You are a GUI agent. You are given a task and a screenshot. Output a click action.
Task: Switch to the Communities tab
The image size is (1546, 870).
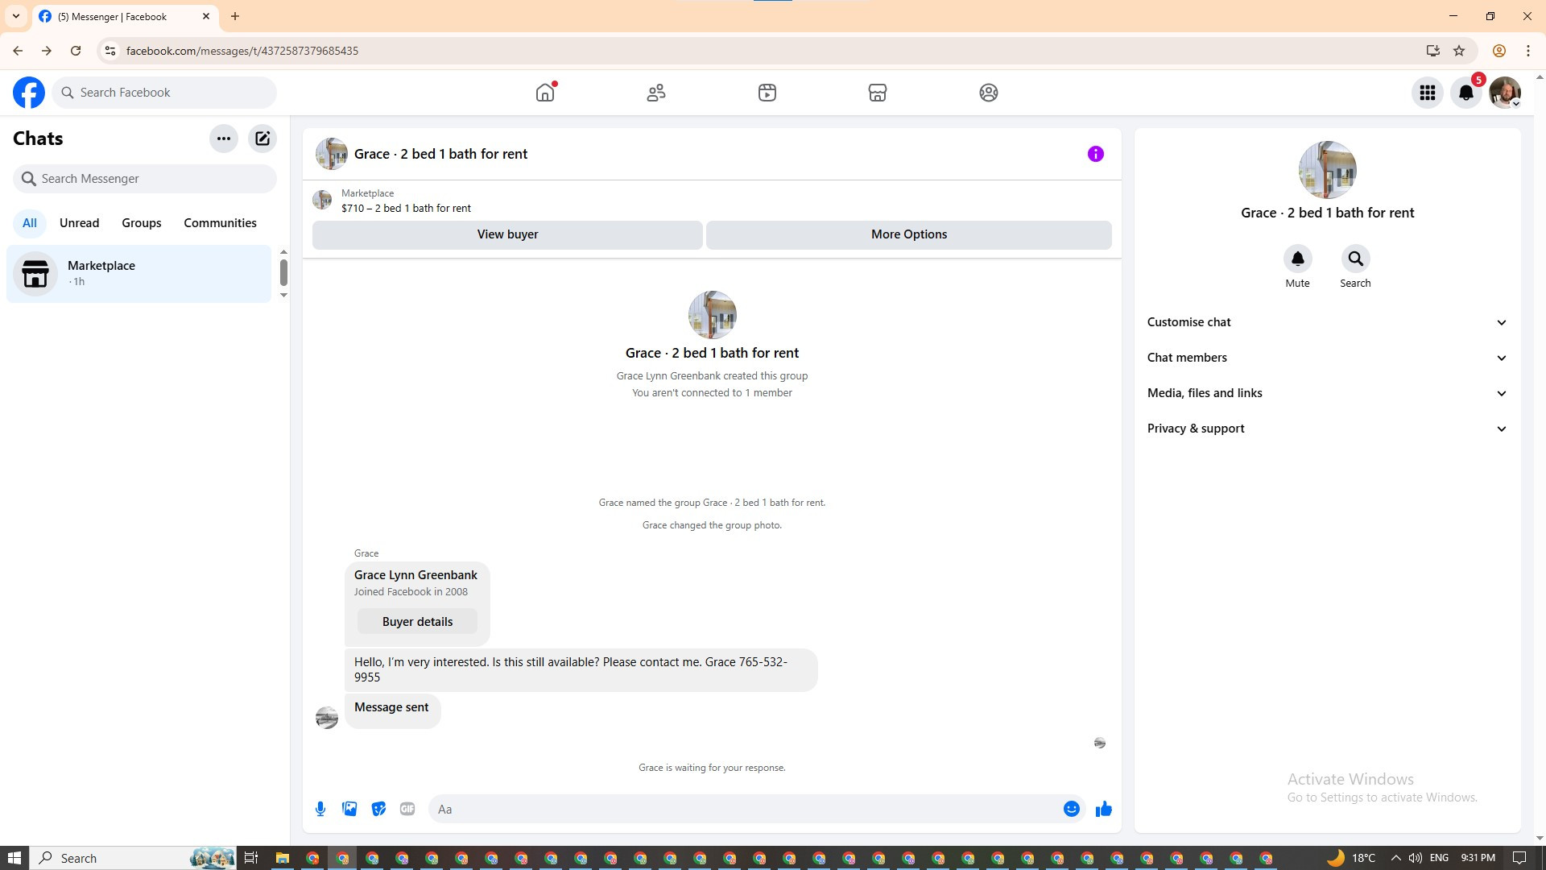point(220,223)
